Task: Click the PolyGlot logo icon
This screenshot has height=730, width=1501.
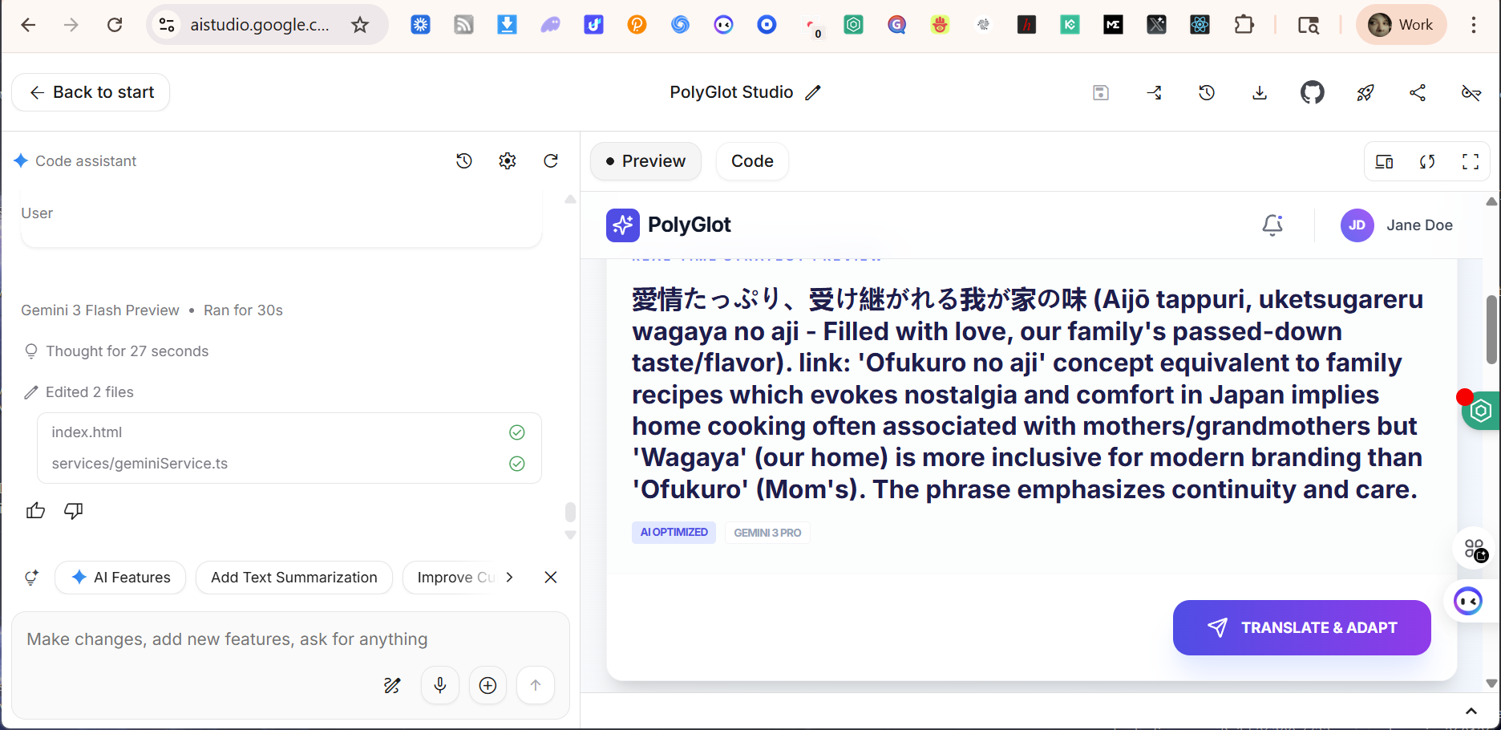Action: 623,225
